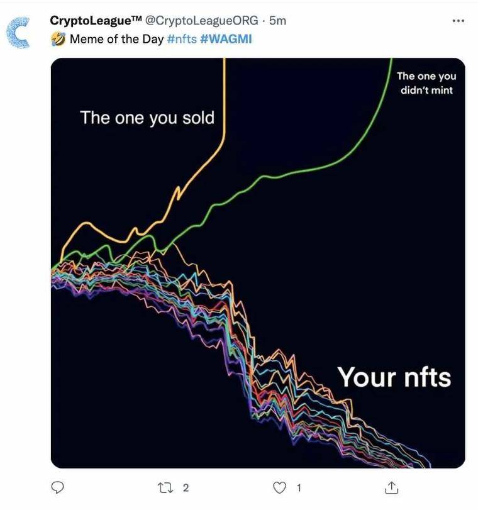Viewport: 478px width, 510px height.
Task: Click the 5m timestamp of the tweet
Action: pyautogui.click(x=277, y=21)
